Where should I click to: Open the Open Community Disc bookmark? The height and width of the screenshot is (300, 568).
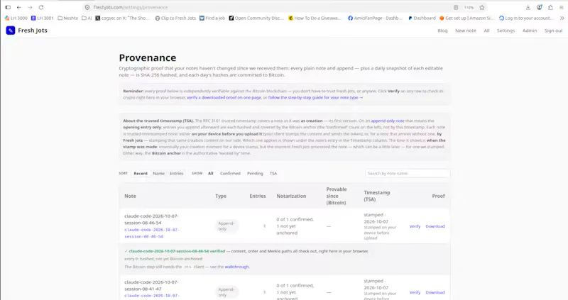point(256,18)
